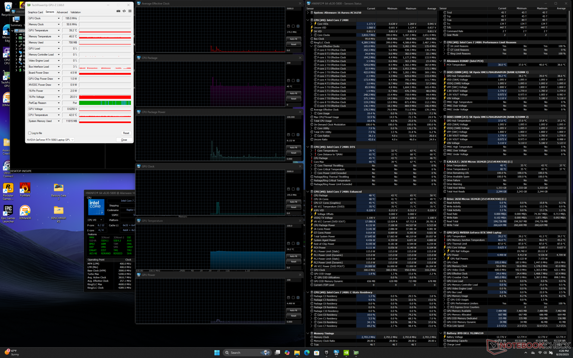Switch to the Advanced tab in GPU-Z
This screenshot has height=358, width=573.
(x=62, y=12)
